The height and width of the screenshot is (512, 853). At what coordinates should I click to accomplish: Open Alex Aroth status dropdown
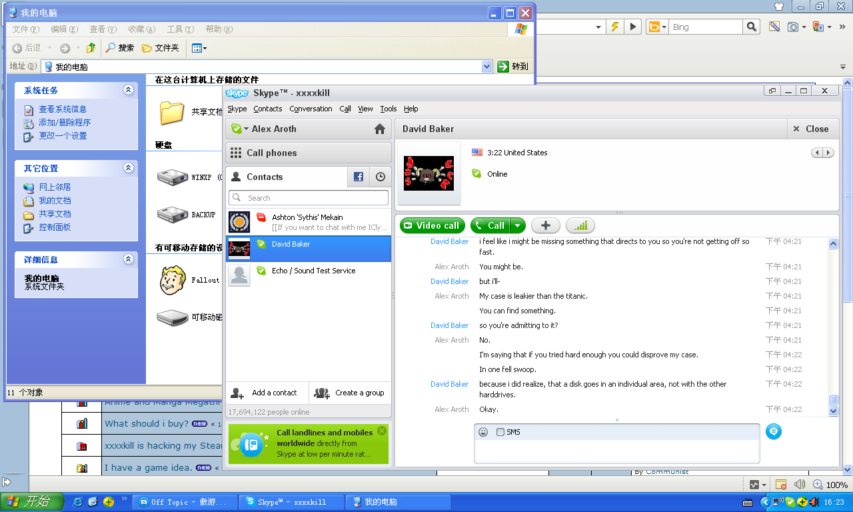(x=240, y=129)
